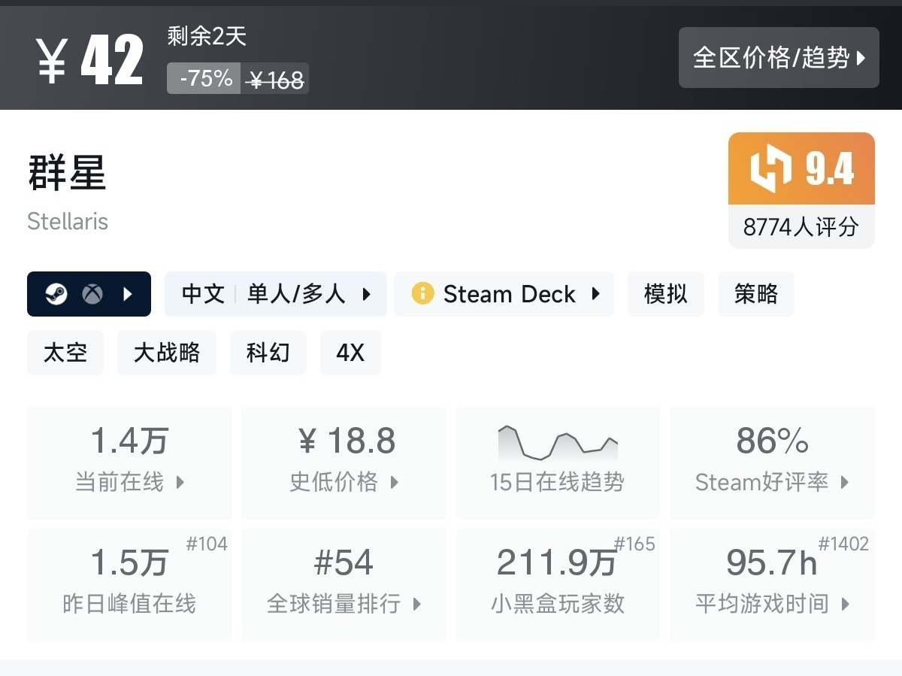Image resolution: width=902 pixels, height=676 pixels.
Task: Select the 太空 tag
Action: coord(65,353)
